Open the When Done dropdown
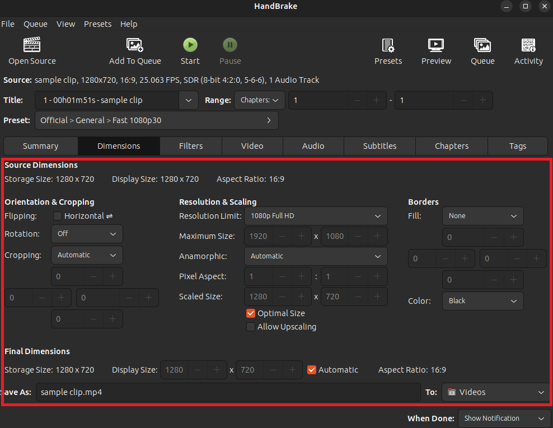 click(504, 418)
